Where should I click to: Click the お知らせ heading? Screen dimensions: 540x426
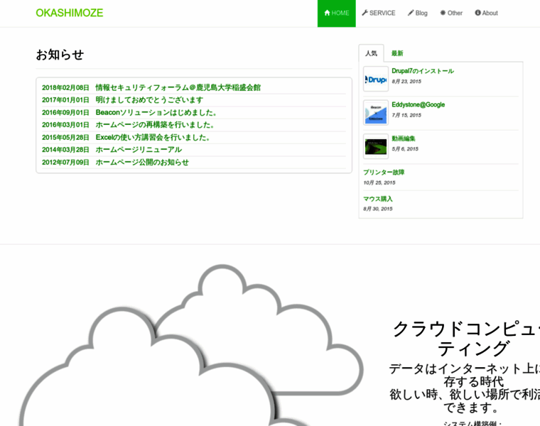(60, 55)
